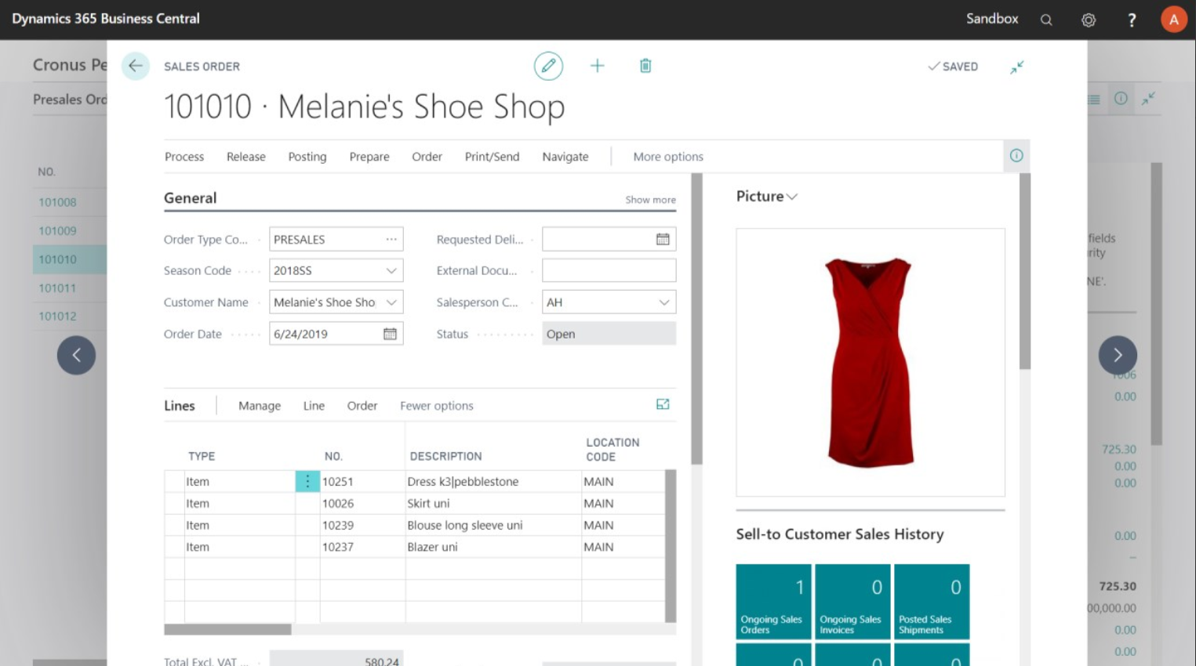Click the plus icon to create new order

pos(597,67)
